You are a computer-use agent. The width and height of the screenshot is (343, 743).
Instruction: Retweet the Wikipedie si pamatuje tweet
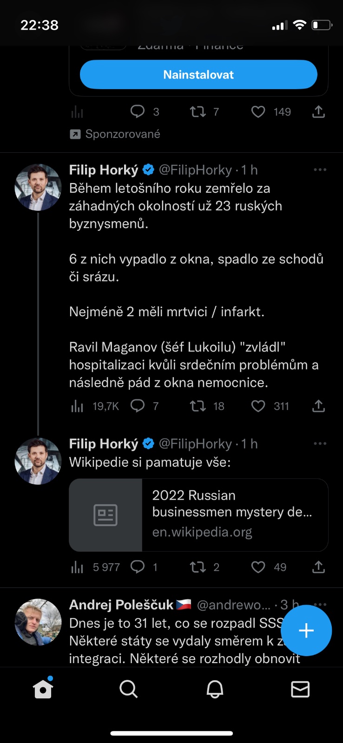[x=198, y=567]
